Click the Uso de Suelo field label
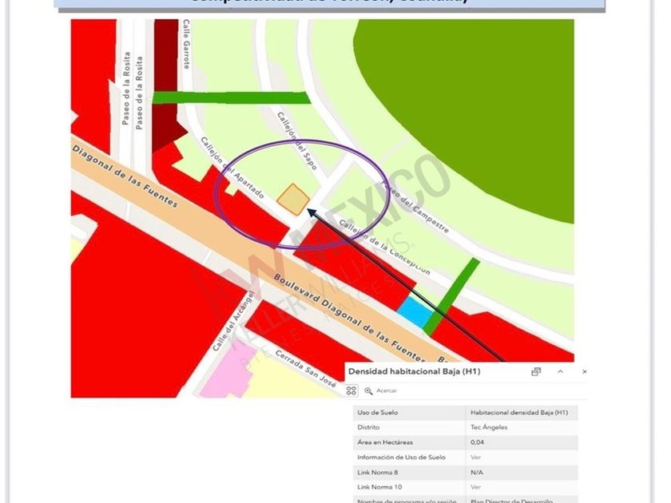This screenshot has width=671, height=503. tap(377, 412)
